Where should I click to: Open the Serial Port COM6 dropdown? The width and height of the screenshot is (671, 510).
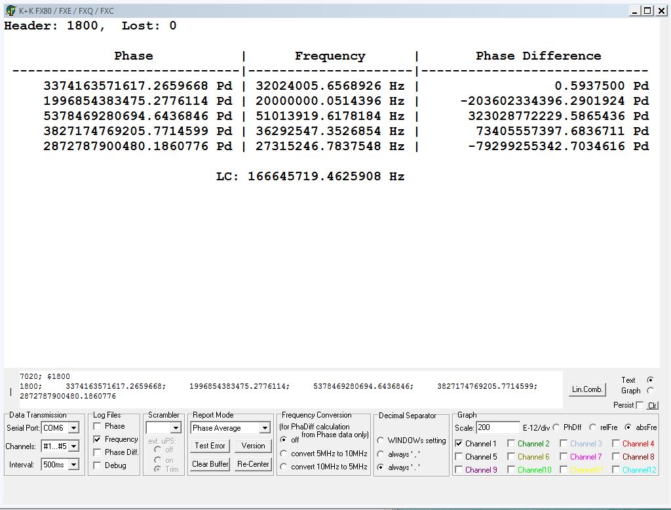pos(73,428)
